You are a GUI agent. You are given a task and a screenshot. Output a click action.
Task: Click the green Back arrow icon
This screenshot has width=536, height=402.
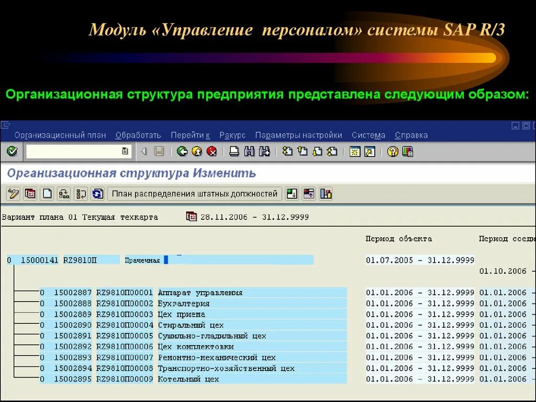point(182,151)
